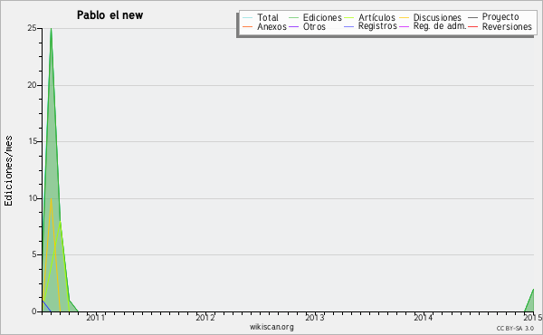This screenshot has width=543, height=335.
Task: Click the 10 y-axis tick label
Action: point(32,198)
